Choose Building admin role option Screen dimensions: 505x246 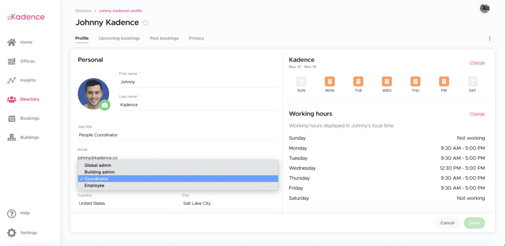pos(178,172)
